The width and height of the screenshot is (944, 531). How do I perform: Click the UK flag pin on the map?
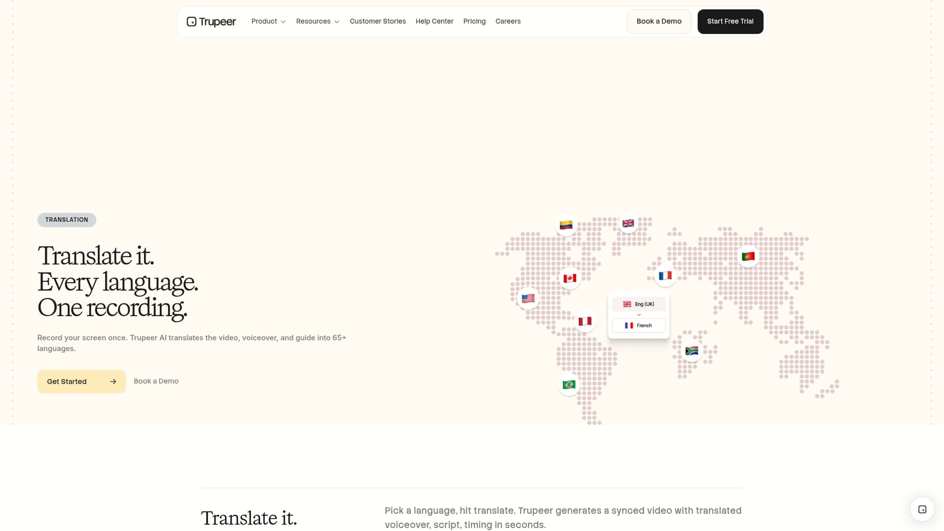(628, 223)
